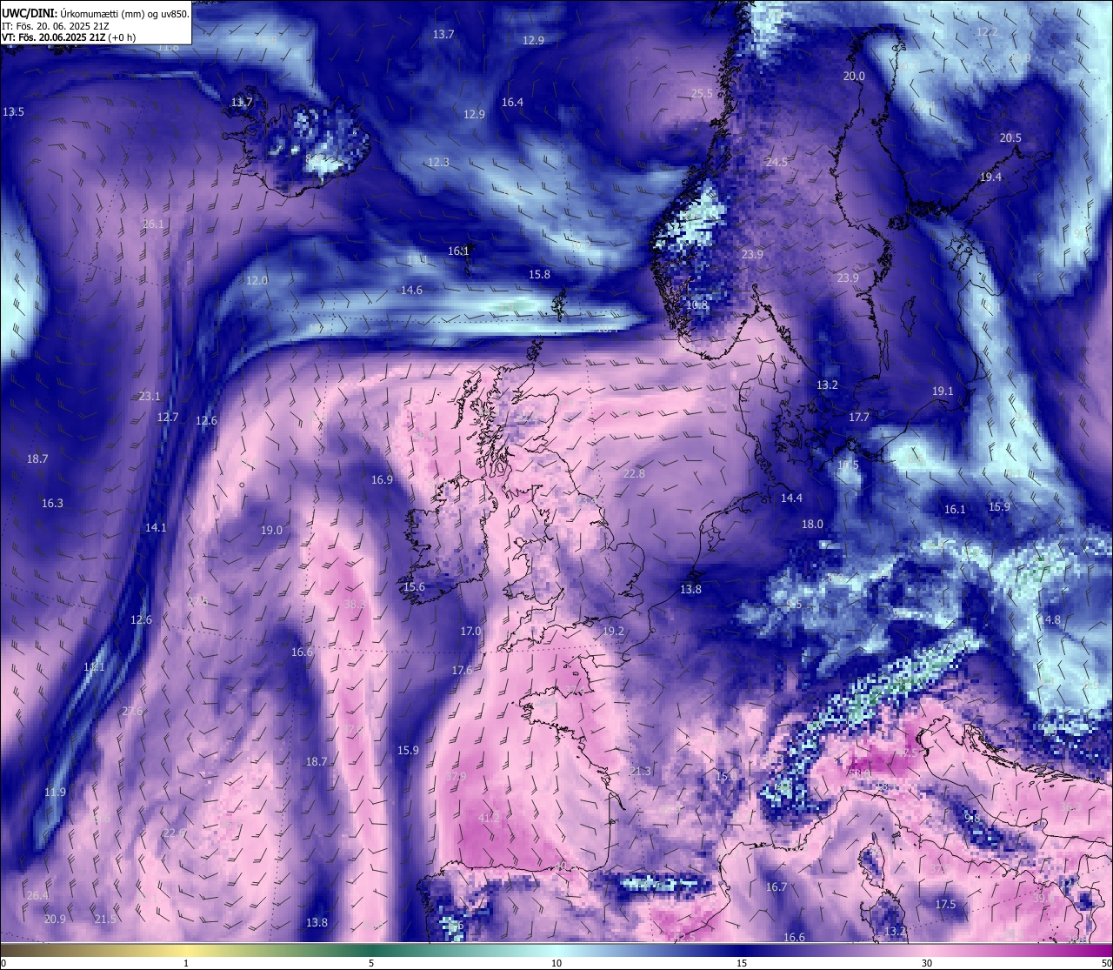The height and width of the screenshot is (970, 1113).
Task: Click the 20.0 value over Sweden
Action: click(x=854, y=76)
